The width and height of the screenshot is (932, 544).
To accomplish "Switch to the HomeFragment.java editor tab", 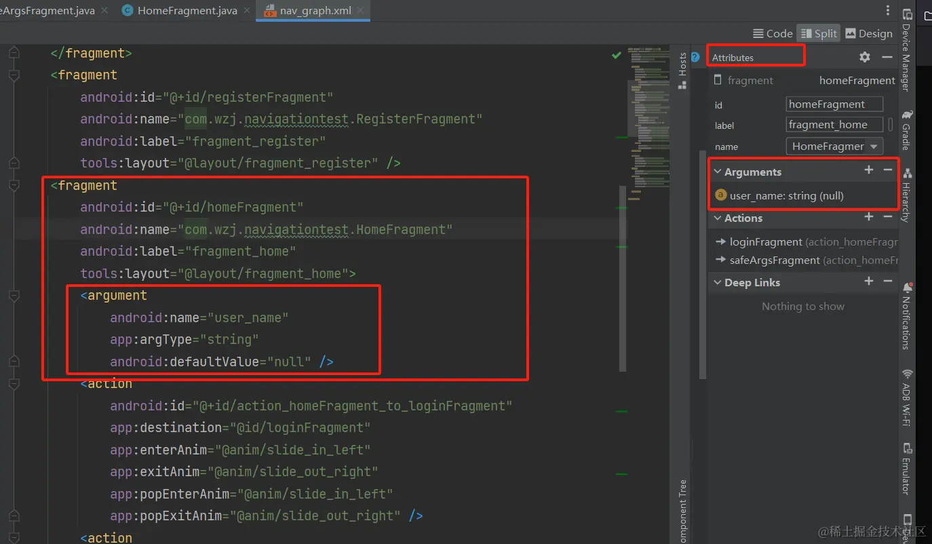I will (x=180, y=11).
